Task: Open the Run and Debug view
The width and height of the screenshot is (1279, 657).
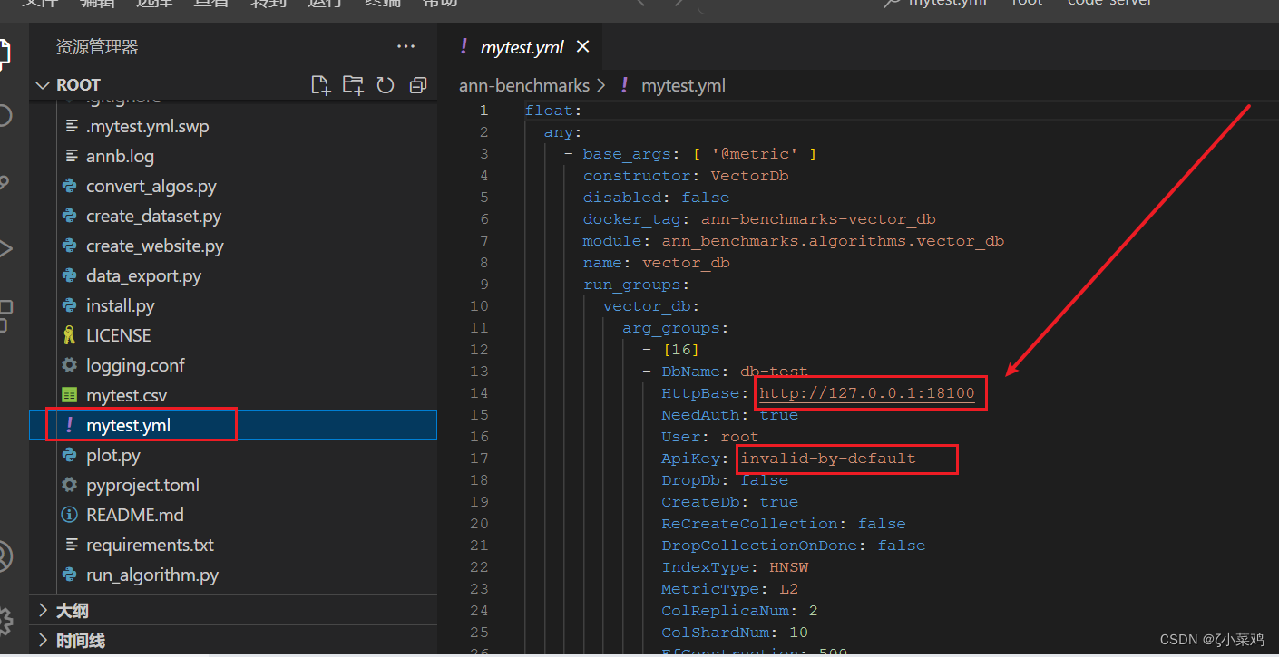Action: 5,248
